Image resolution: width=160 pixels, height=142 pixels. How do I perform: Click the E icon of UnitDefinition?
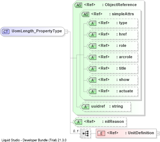[x=101, y=133]
